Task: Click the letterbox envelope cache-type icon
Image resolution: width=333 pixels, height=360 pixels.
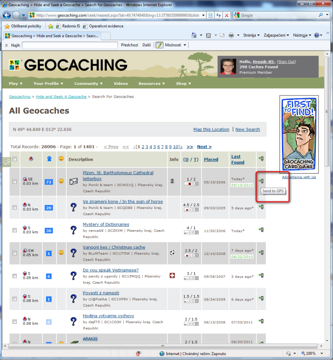Action: [73, 182]
